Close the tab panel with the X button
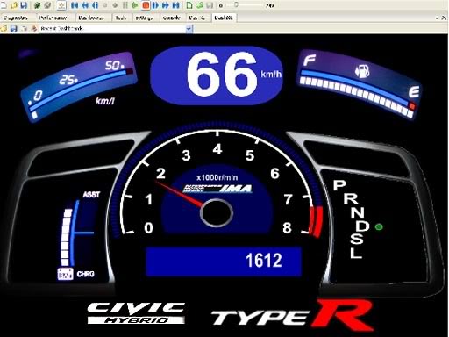 [x=444, y=18]
